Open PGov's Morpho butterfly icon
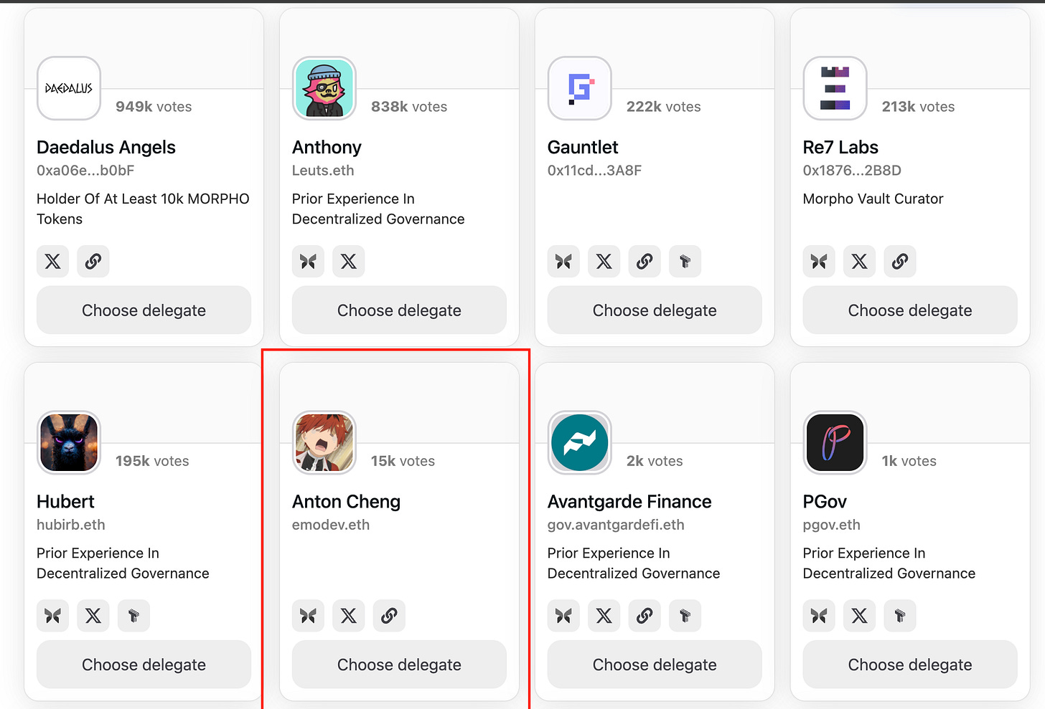 click(x=820, y=616)
